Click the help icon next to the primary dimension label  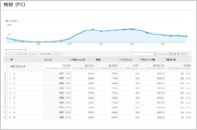25,50
